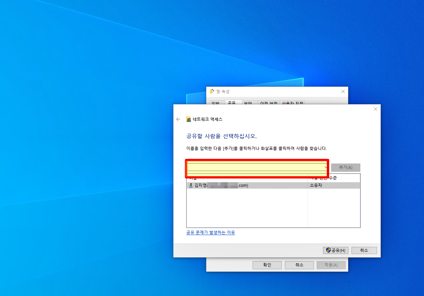The image size is (424, 296).
Task: Click 확인 in the 속성 window
Action: pos(267,265)
